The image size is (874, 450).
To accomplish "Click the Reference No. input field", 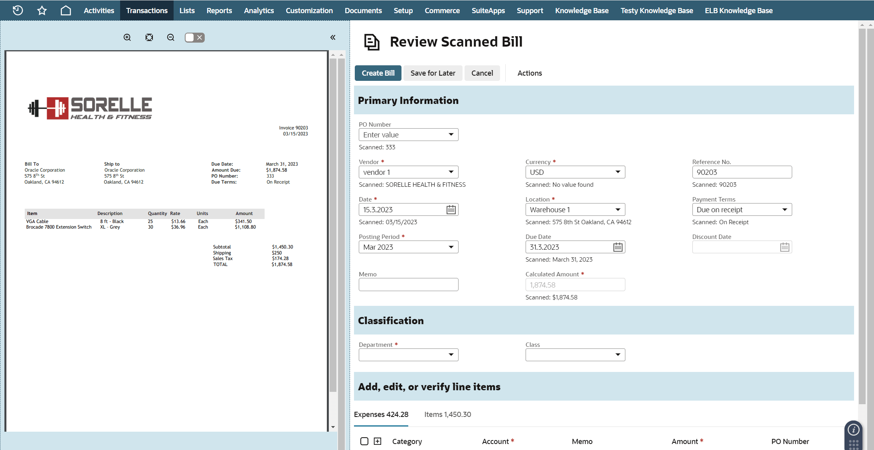I will pos(742,172).
